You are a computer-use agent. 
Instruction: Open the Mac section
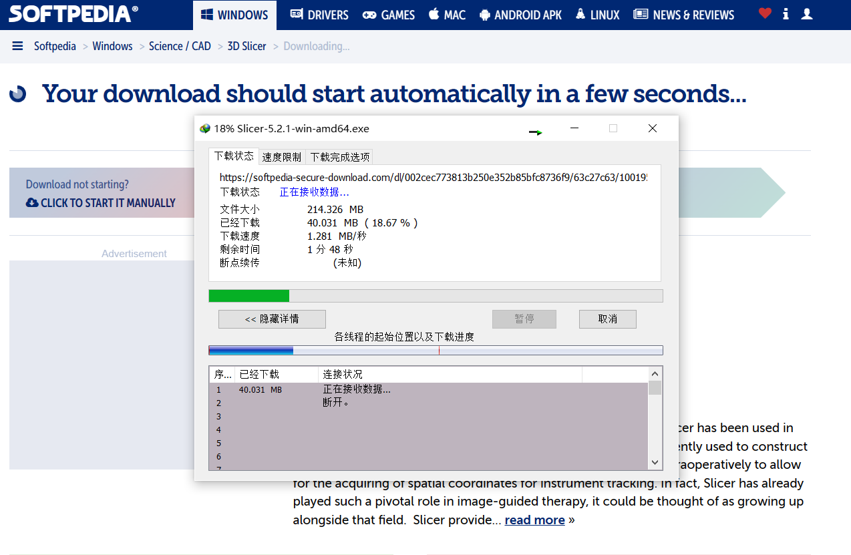point(447,15)
